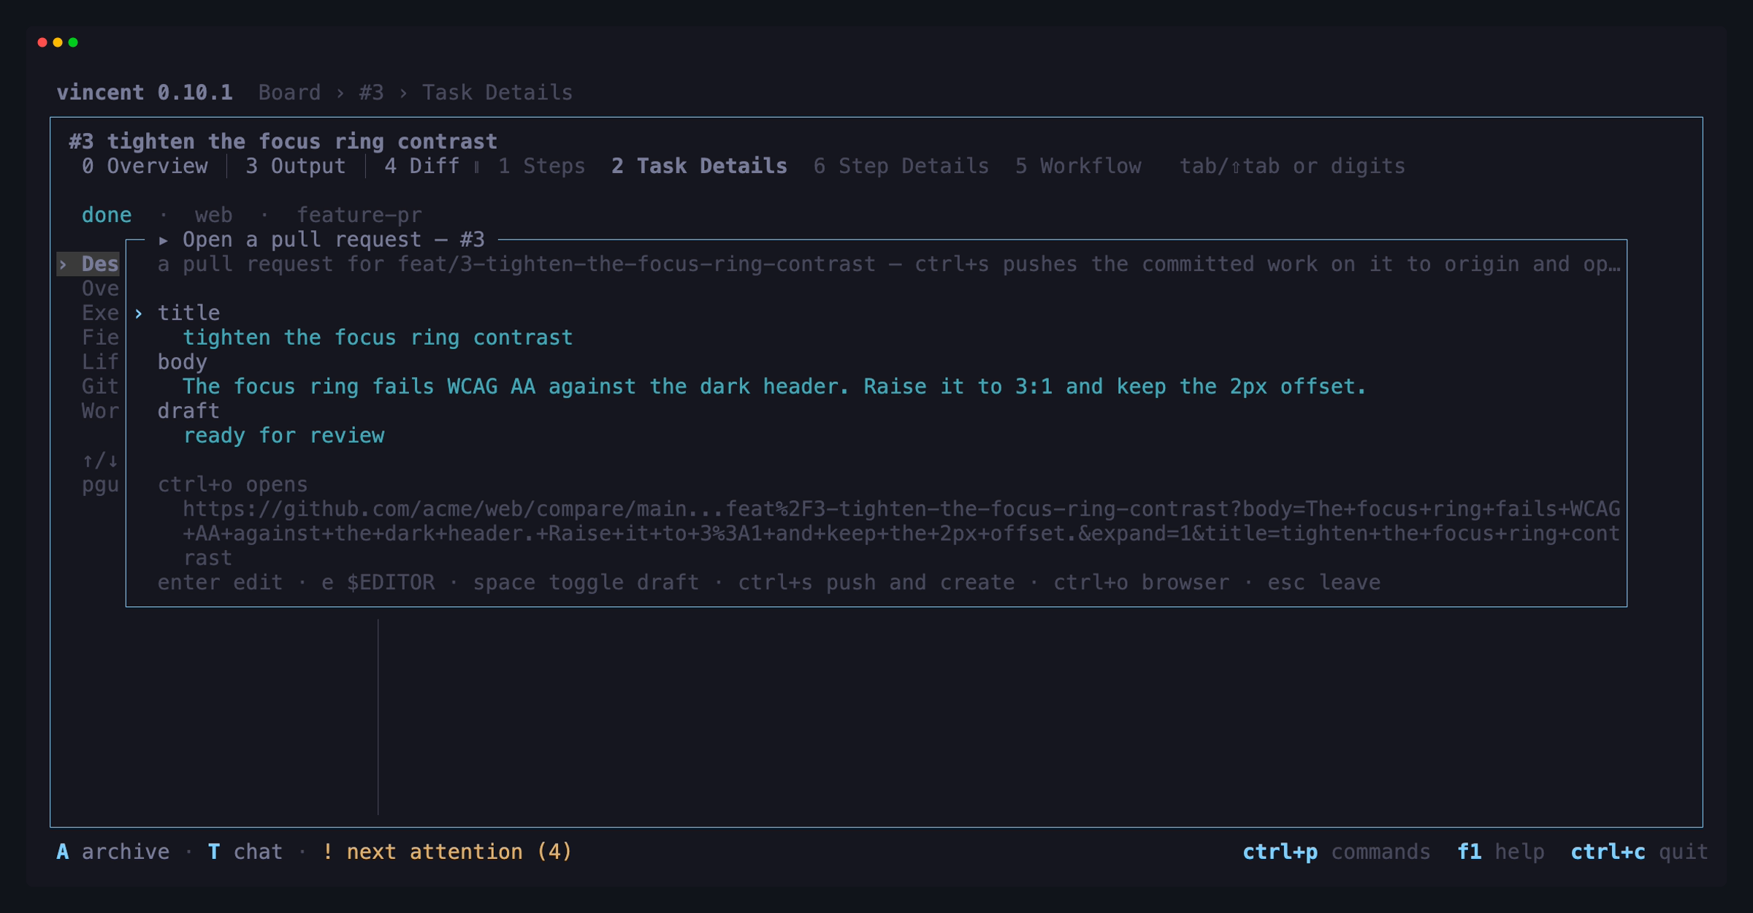Open f1 help
The height and width of the screenshot is (913, 1753).
click(1500, 852)
